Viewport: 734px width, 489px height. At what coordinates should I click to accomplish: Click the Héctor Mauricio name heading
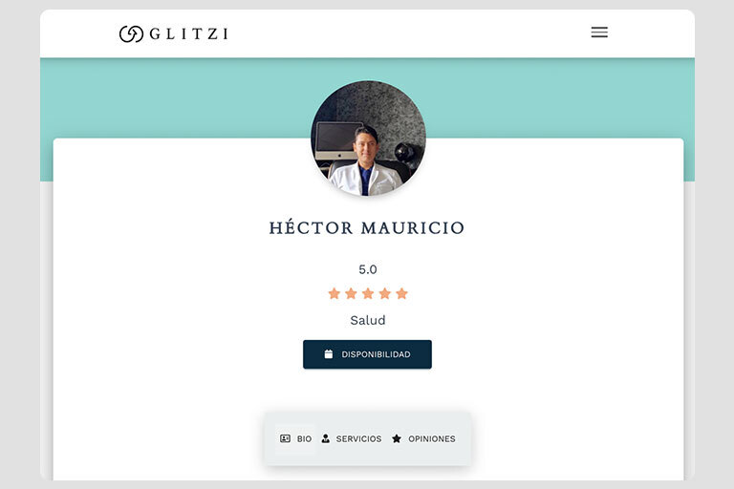click(x=367, y=228)
